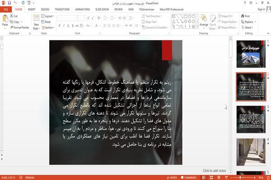Expand the Shape Fill dropdown
Screen dimensions: 271x180
pos(225,16)
